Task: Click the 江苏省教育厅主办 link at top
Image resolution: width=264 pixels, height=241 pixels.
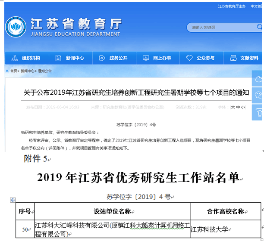Action: 232,6
